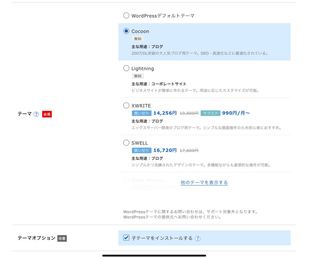Open help icon next to テーマ label
Image resolution: width=310 pixels, height=259 pixels.
[36, 114]
